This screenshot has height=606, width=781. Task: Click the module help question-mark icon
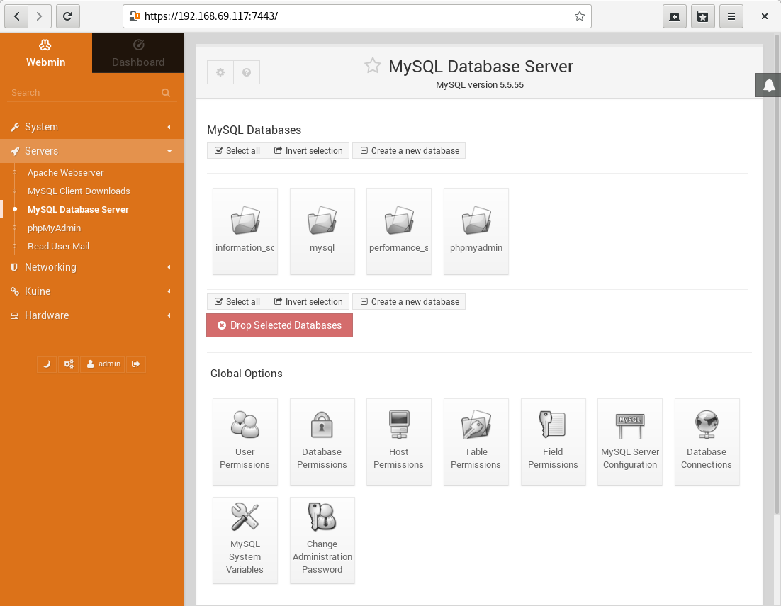pos(247,72)
